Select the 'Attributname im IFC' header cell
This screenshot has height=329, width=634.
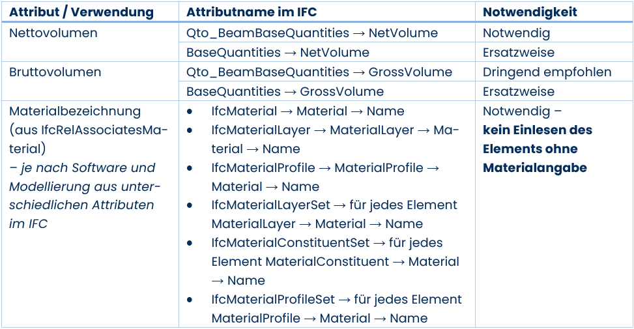tap(252, 12)
